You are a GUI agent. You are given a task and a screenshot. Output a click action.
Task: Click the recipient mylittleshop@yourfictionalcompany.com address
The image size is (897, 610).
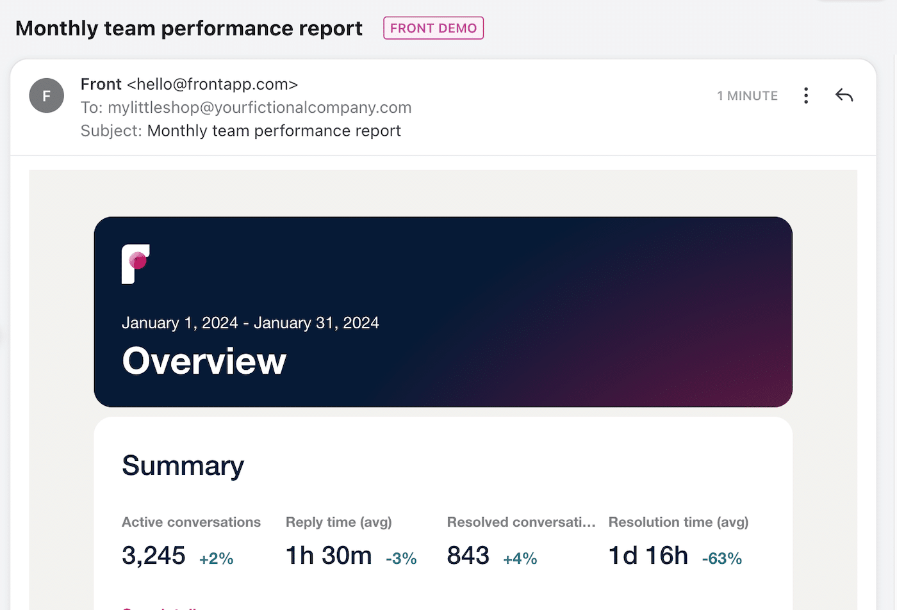tap(259, 107)
